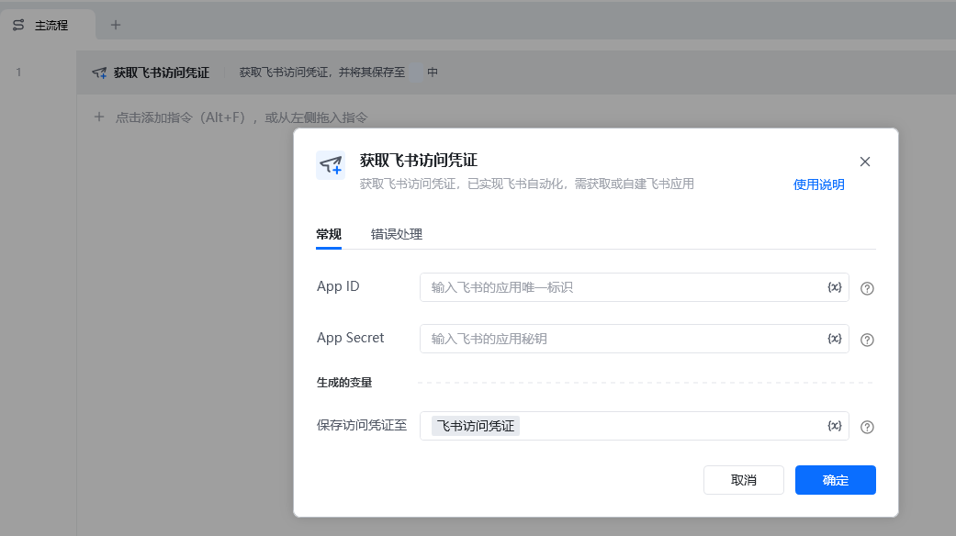Image resolution: width=956 pixels, height=536 pixels.
Task: Click the App ID label
Action: [338, 286]
